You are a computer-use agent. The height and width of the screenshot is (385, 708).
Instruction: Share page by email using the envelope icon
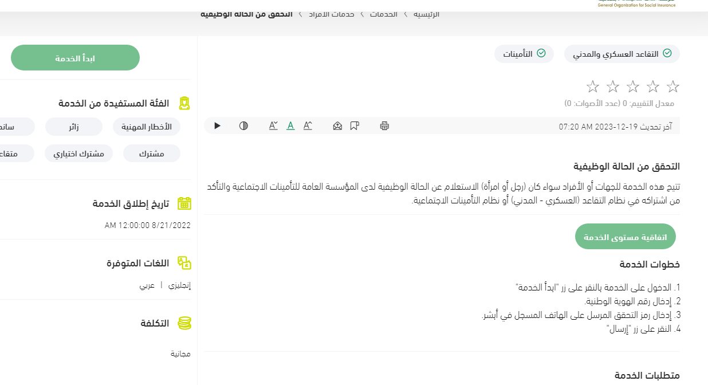[x=337, y=125]
